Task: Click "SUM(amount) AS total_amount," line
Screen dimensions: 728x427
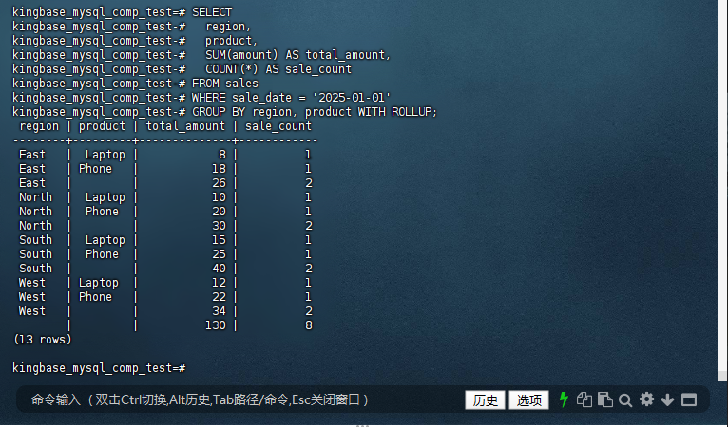Action: click(x=298, y=55)
